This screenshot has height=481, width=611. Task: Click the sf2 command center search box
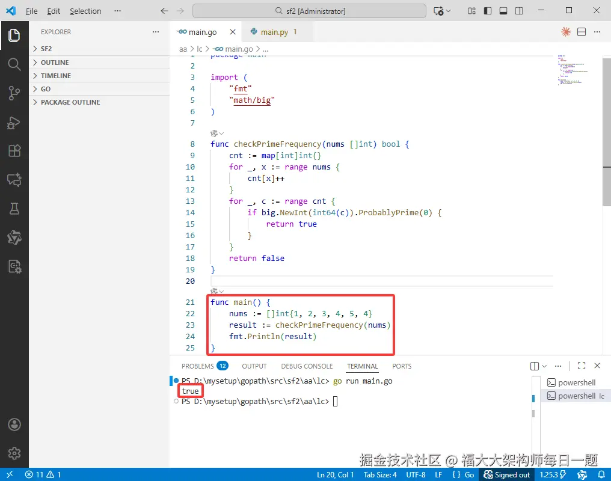tap(309, 11)
